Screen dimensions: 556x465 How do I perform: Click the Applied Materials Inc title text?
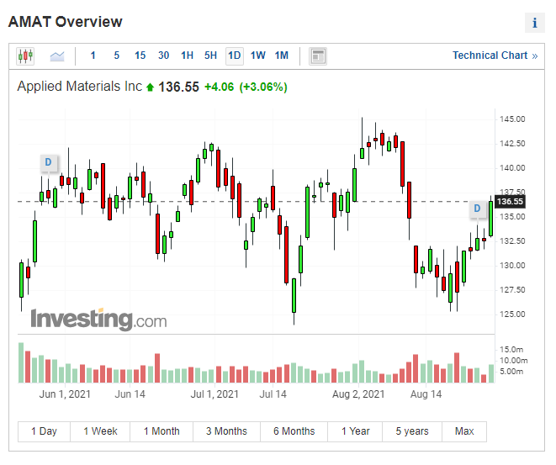pyautogui.click(x=80, y=87)
